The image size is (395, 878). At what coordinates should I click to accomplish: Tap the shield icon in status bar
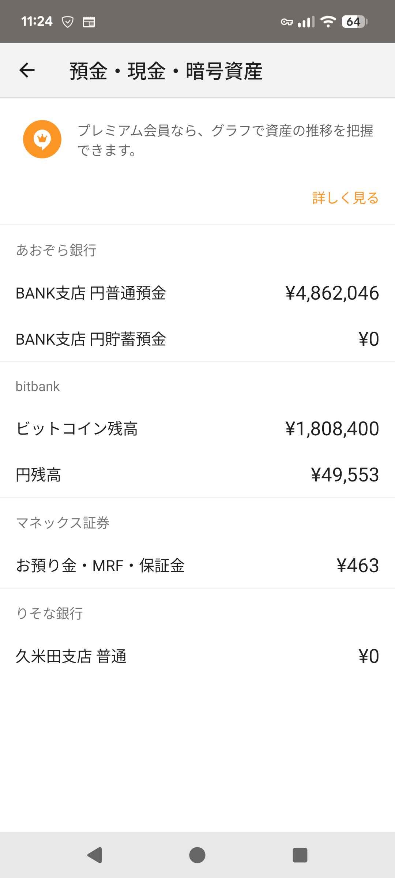pos(68,22)
